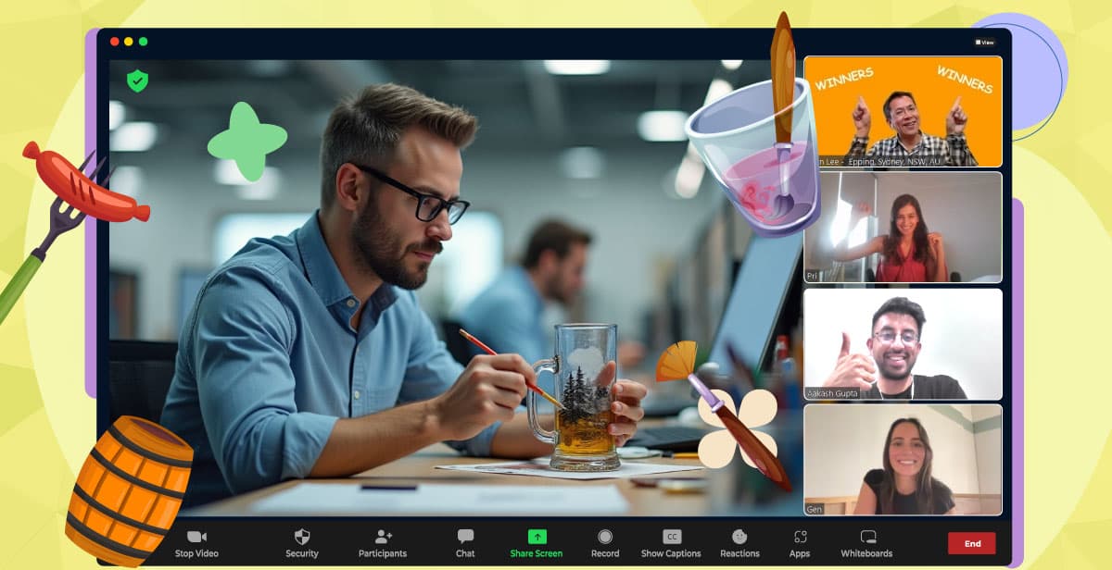Click the yellow minimize window dot
1112x570 pixels.
pos(129,42)
